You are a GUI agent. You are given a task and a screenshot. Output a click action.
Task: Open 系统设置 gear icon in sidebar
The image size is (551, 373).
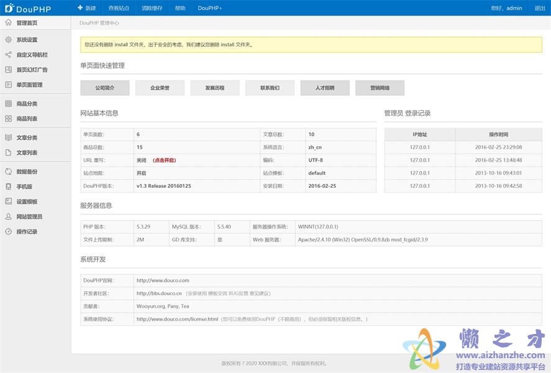click(x=9, y=40)
